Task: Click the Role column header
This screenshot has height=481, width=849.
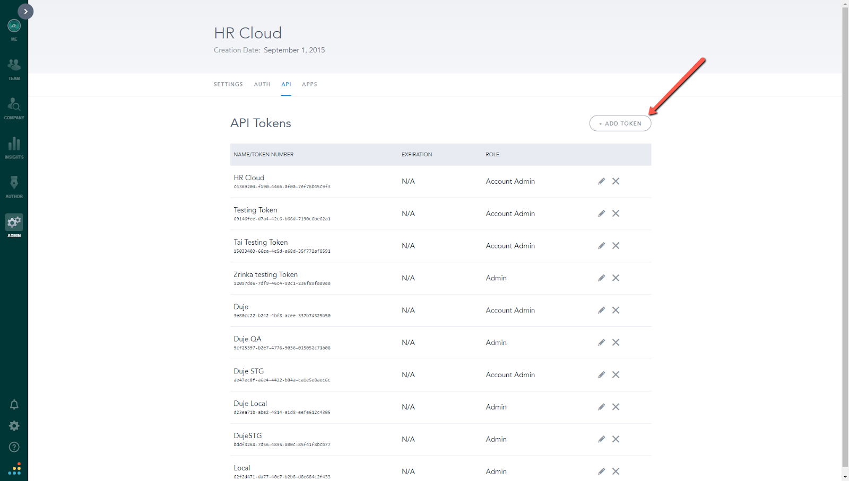Action: (x=492, y=155)
